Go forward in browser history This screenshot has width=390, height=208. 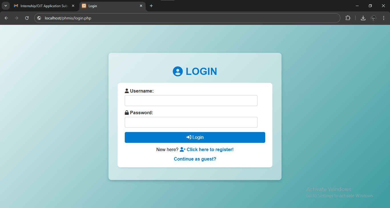(17, 18)
